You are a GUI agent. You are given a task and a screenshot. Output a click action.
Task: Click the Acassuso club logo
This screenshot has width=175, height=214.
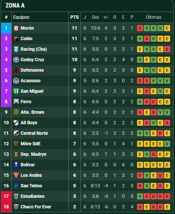[x=16, y=81]
